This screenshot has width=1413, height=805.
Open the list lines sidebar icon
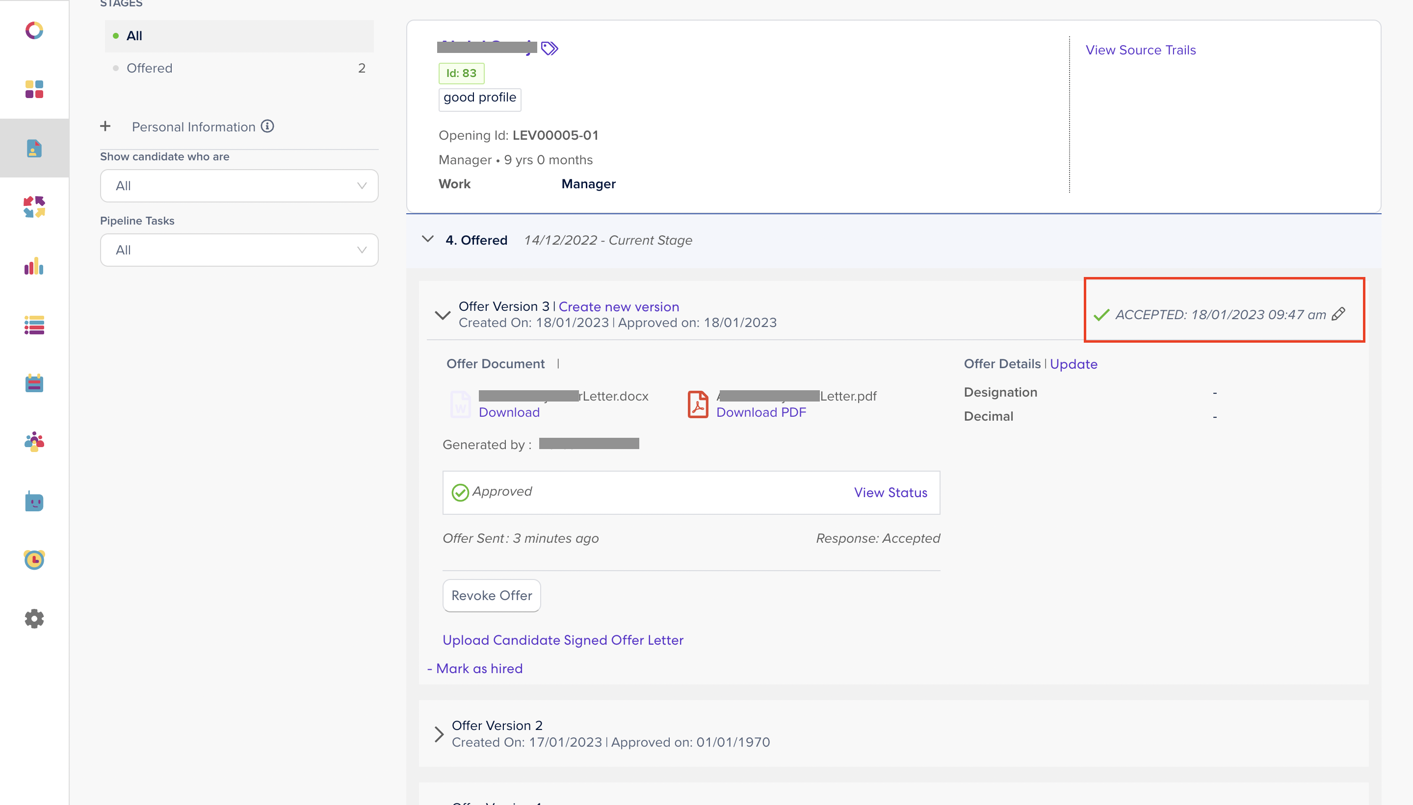pyautogui.click(x=34, y=325)
